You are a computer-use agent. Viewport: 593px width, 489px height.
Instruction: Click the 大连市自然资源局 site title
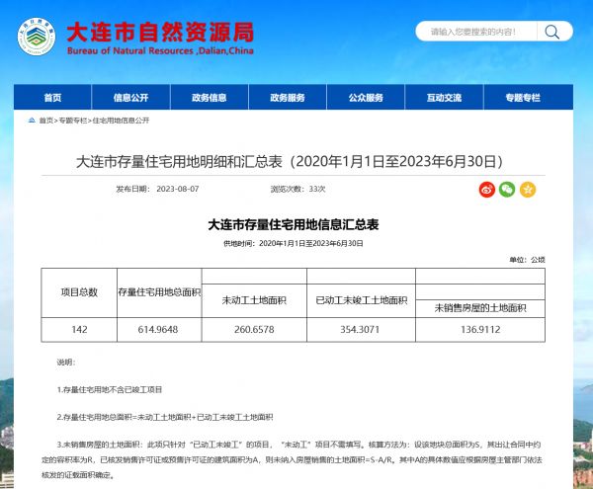[x=160, y=33]
